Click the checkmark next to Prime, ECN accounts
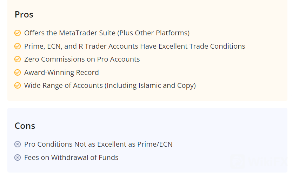The width and height of the screenshot is (292, 175). pos(18,46)
